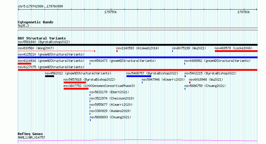Select the thin red nsv830560 line
This screenshot has width=266, height=144.
[56, 51]
